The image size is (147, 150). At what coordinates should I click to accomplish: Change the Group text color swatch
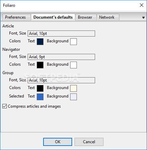pyautogui.click(x=40, y=88)
